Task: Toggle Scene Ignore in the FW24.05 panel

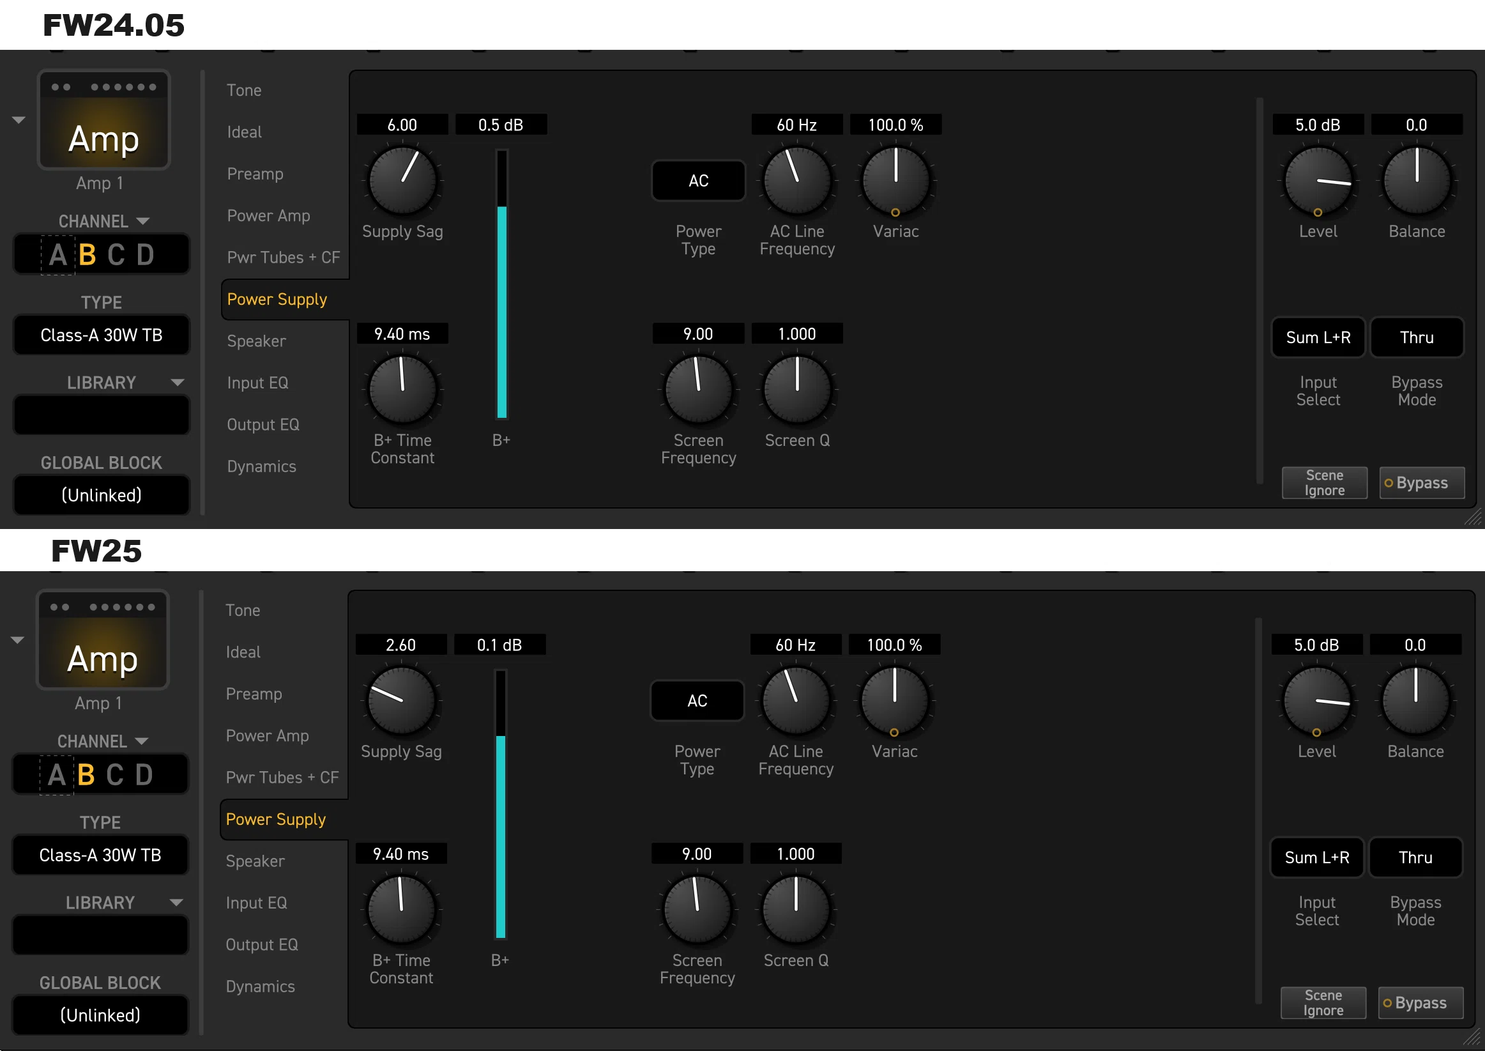Action: (x=1325, y=483)
